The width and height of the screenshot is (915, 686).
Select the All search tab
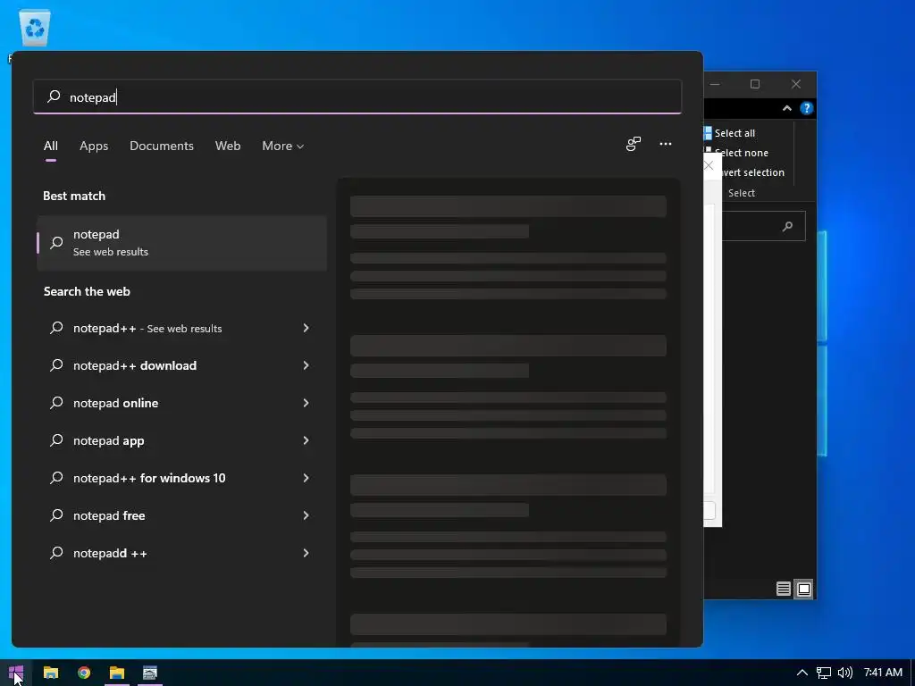(x=51, y=146)
